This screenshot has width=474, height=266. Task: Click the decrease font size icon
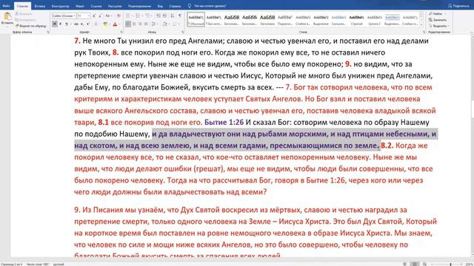coord(100,16)
